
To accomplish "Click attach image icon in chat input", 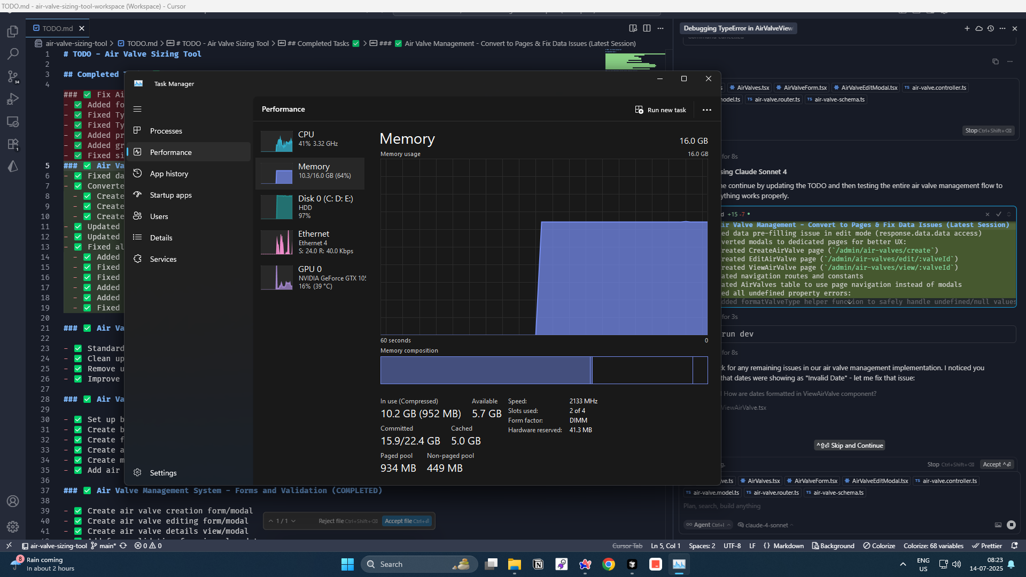I will tap(998, 525).
